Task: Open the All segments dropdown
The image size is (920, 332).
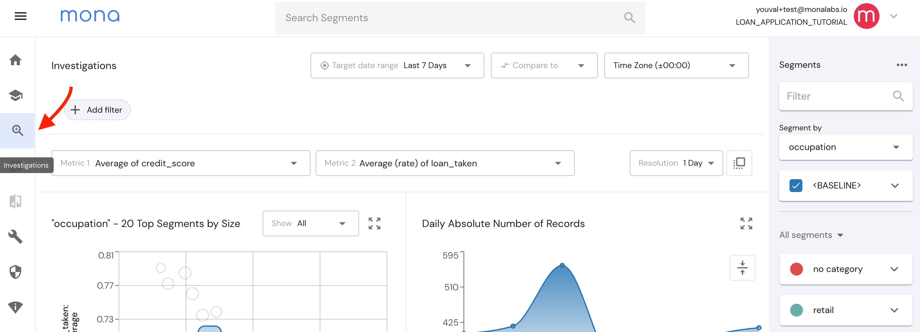Action: coord(811,235)
